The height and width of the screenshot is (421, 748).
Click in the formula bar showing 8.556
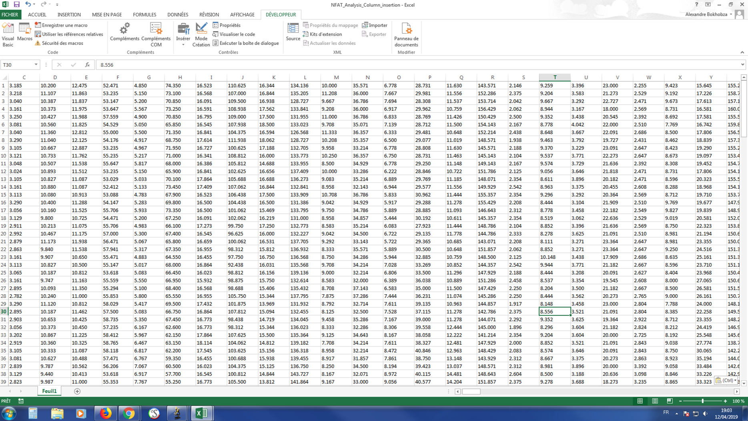click(418, 65)
